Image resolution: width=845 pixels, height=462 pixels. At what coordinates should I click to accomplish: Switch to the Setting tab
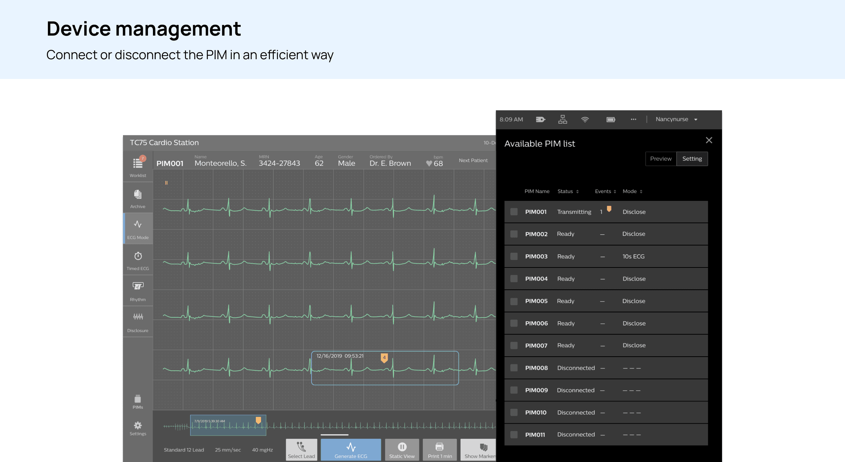pyautogui.click(x=692, y=159)
